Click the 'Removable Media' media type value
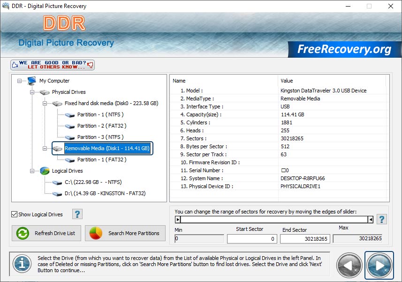402x282 pixels. (300, 99)
